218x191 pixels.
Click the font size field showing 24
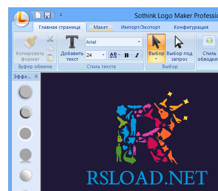coord(93,55)
